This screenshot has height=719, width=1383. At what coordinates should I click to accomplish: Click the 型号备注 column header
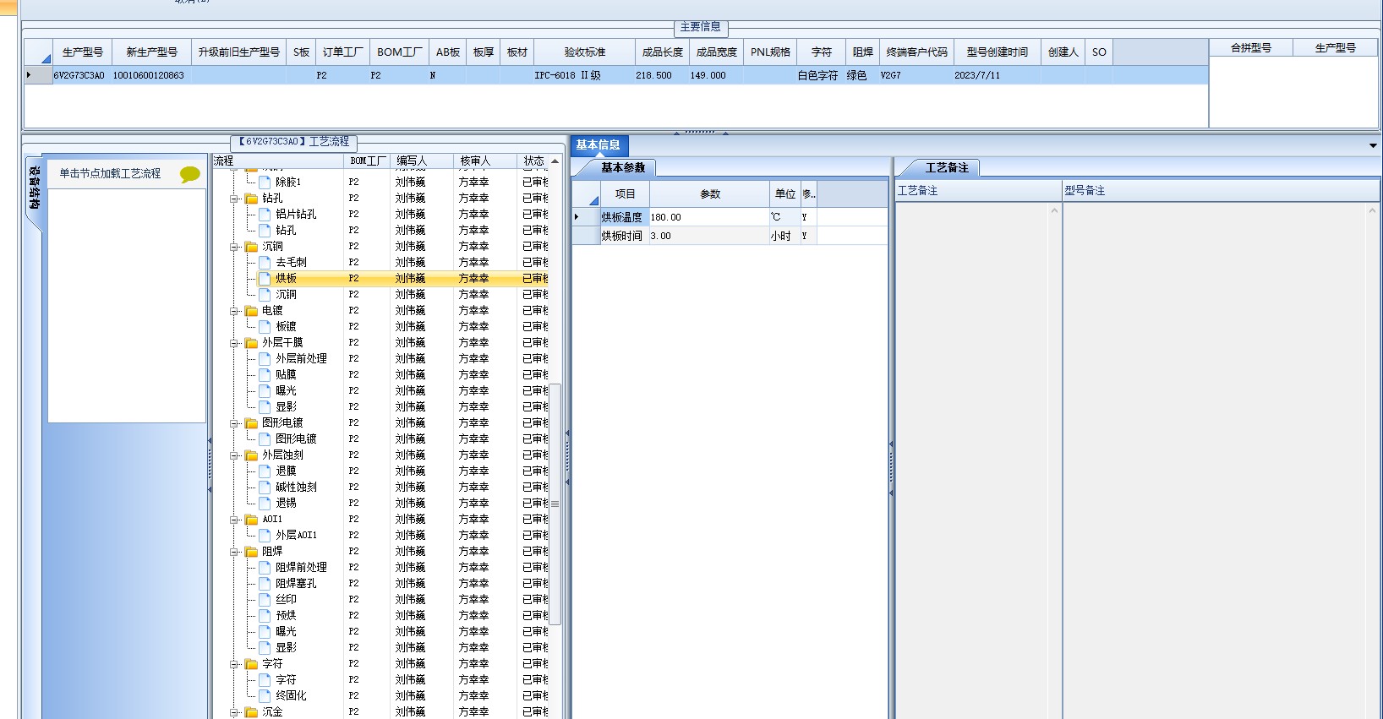[1221, 191]
